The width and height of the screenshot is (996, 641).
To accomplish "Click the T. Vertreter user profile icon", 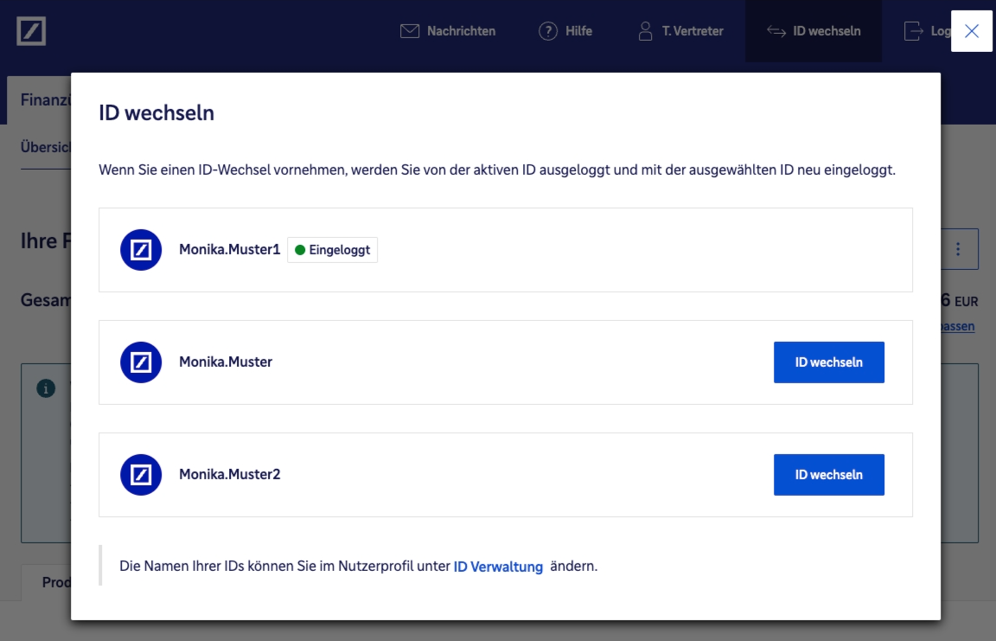I will pos(645,31).
